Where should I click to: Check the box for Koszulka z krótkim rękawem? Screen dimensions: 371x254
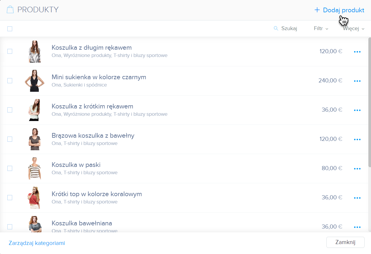(x=10, y=110)
